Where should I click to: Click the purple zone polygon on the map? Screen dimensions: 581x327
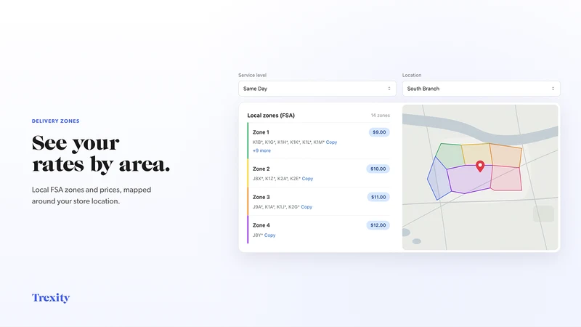[470, 179]
